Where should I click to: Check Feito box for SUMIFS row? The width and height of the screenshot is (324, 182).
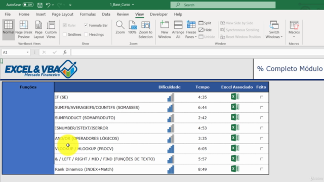262,107
